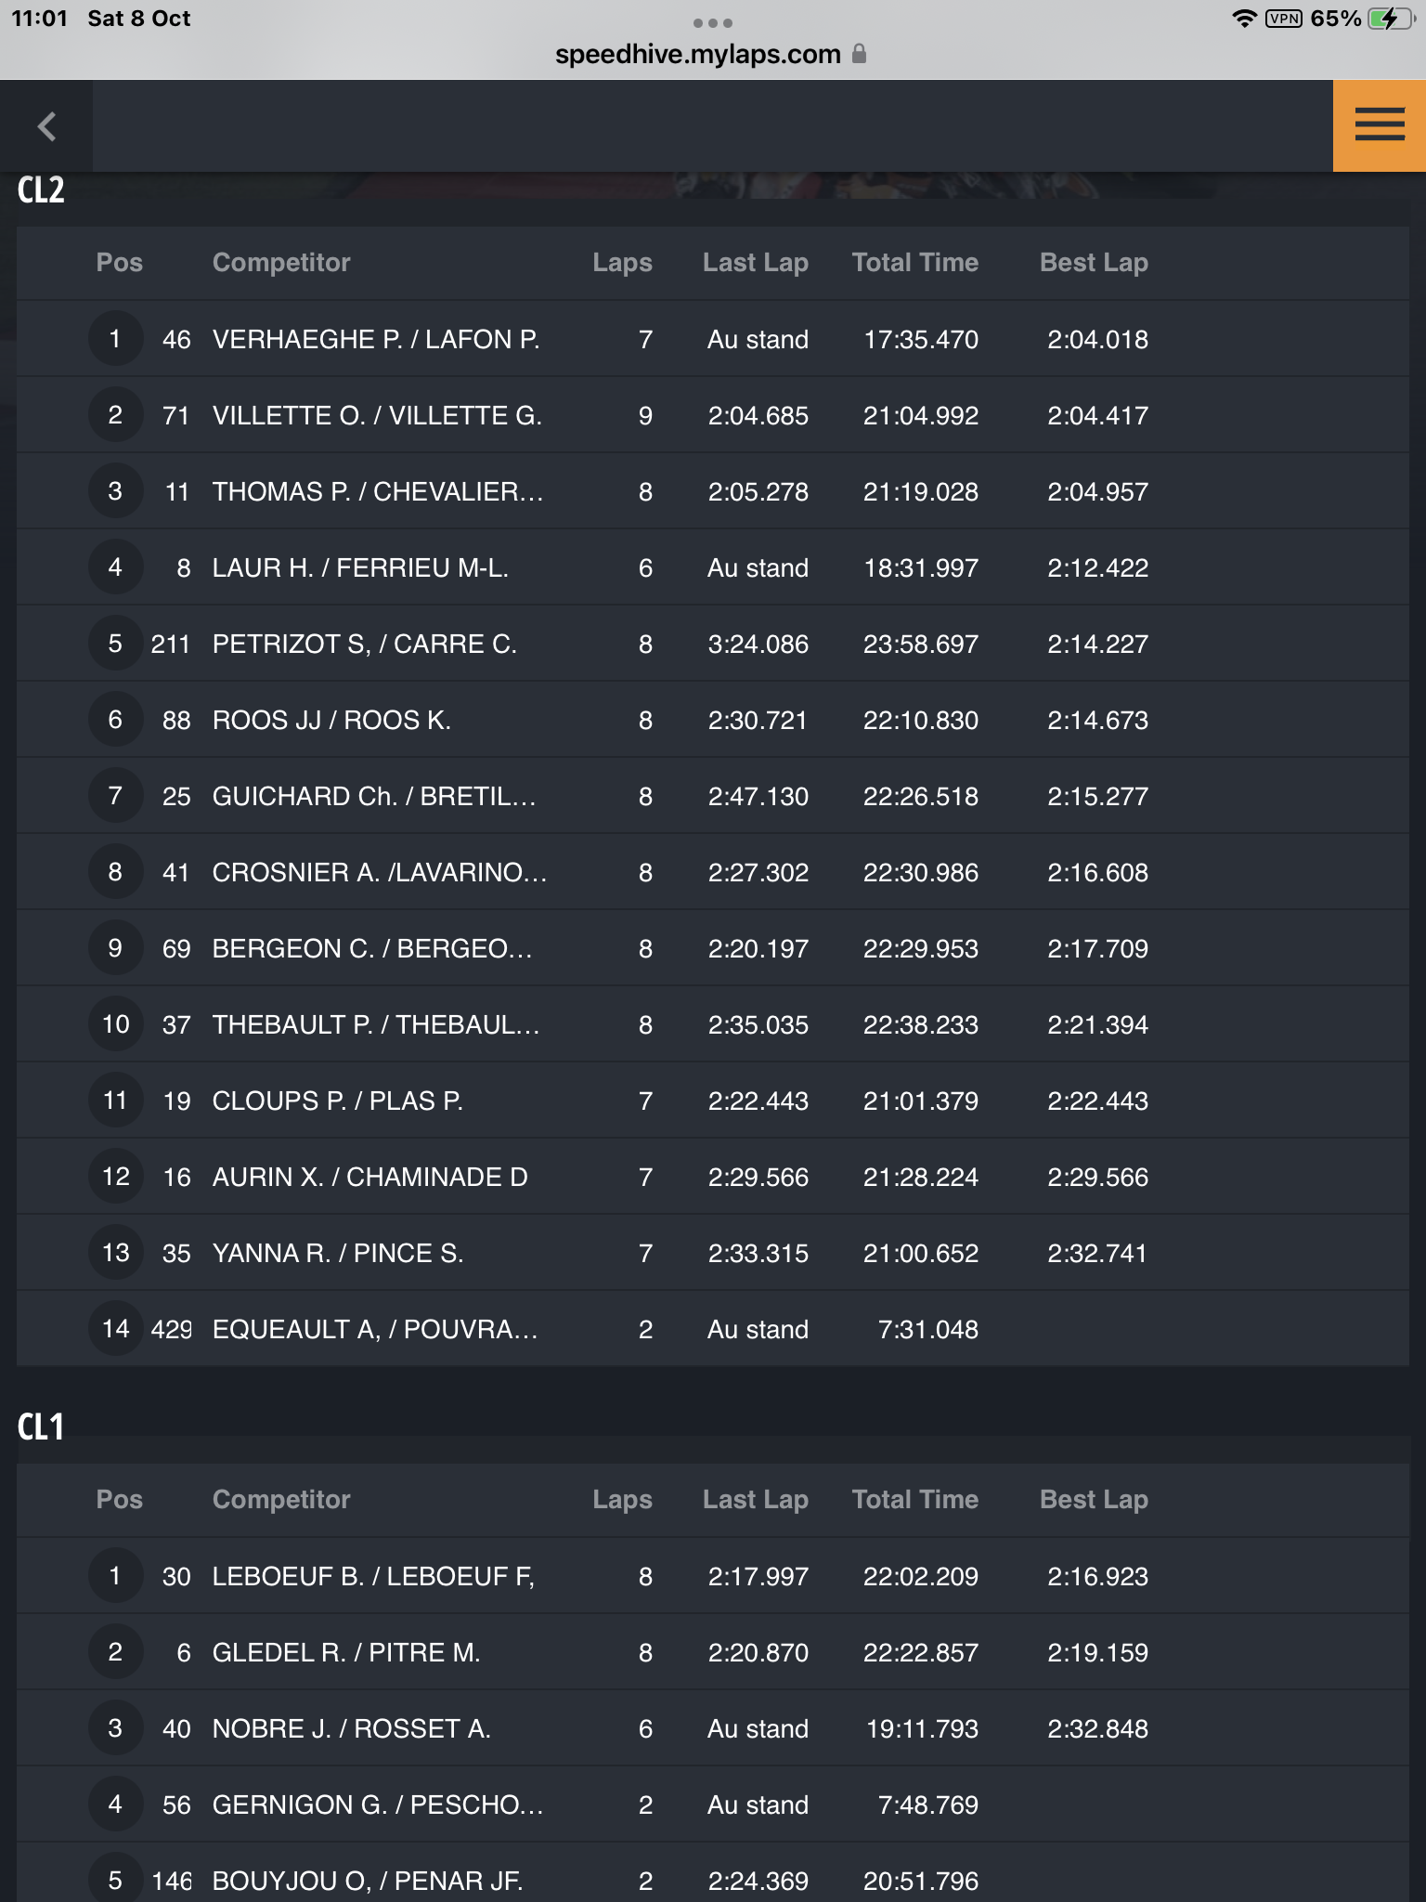Tap the VPN status badge
This screenshot has width=1426, height=1902.
1284,19
